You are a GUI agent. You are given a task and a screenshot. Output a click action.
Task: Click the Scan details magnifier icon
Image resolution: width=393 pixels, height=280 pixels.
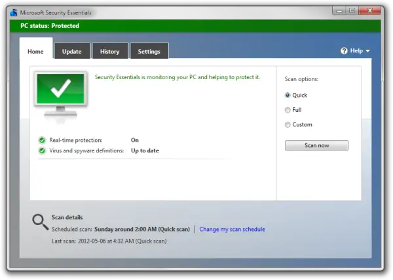(40, 222)
